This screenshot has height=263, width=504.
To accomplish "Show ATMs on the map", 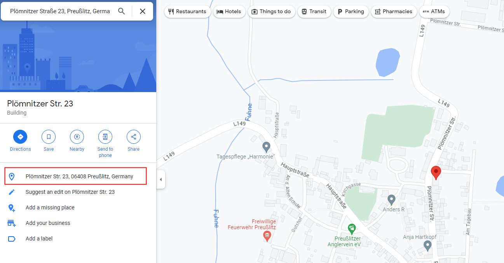I will pos(434,12).
